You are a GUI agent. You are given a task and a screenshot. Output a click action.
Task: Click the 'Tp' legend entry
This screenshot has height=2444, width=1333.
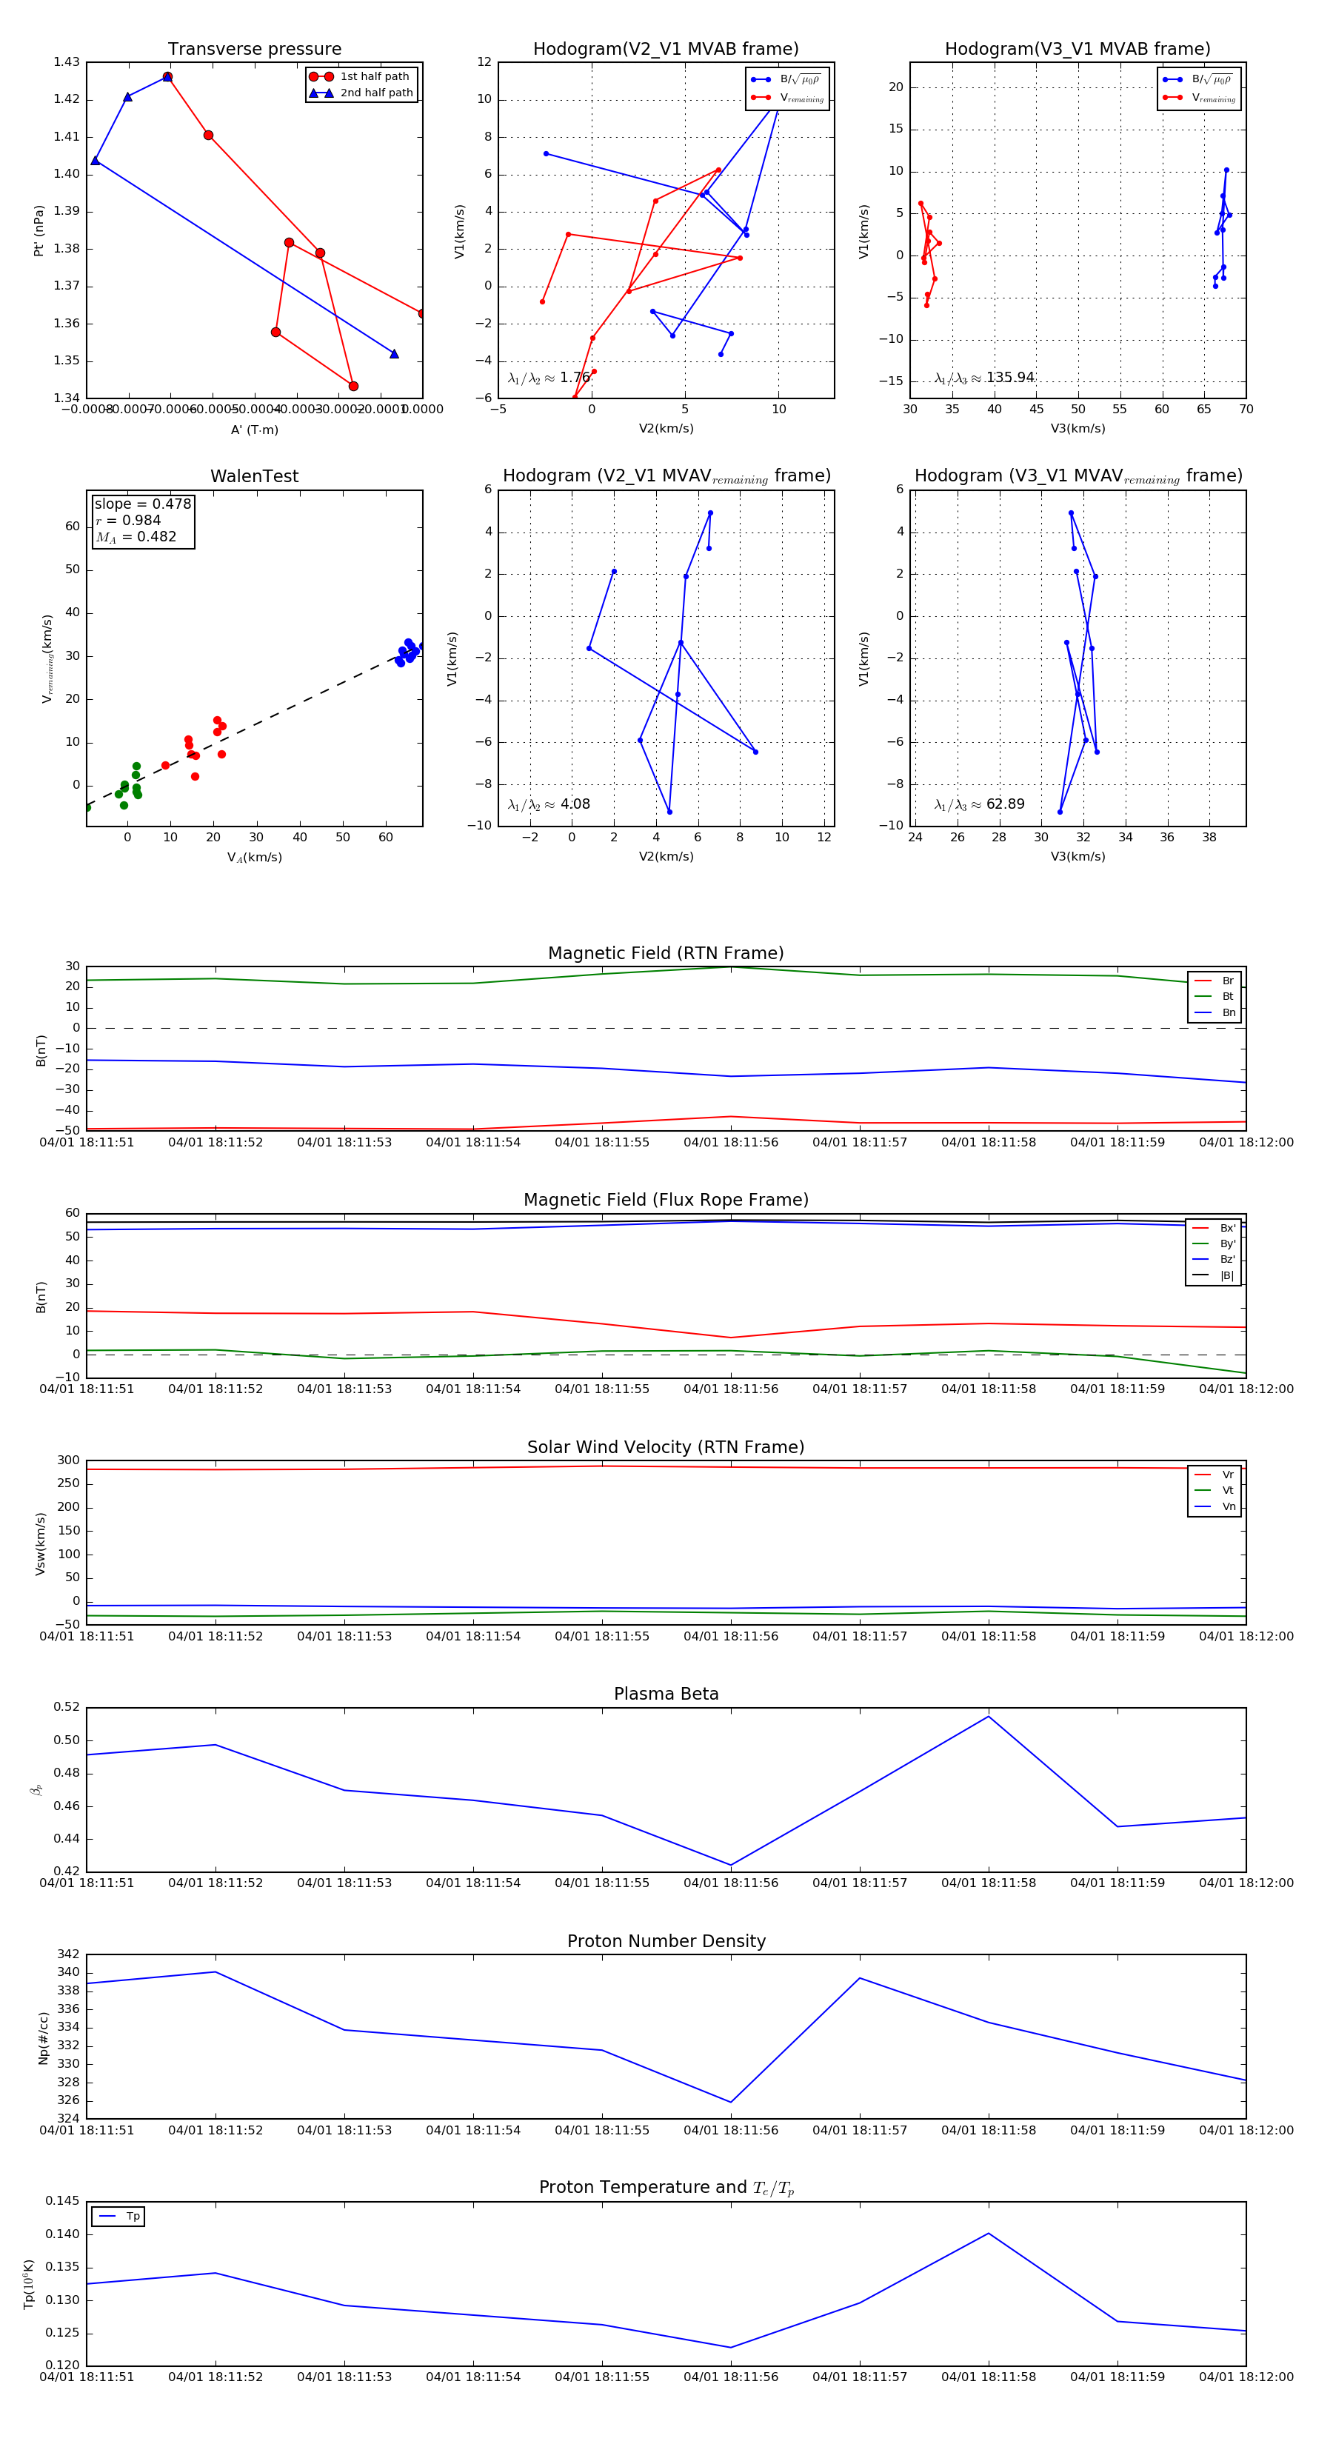coord(119,2217)
